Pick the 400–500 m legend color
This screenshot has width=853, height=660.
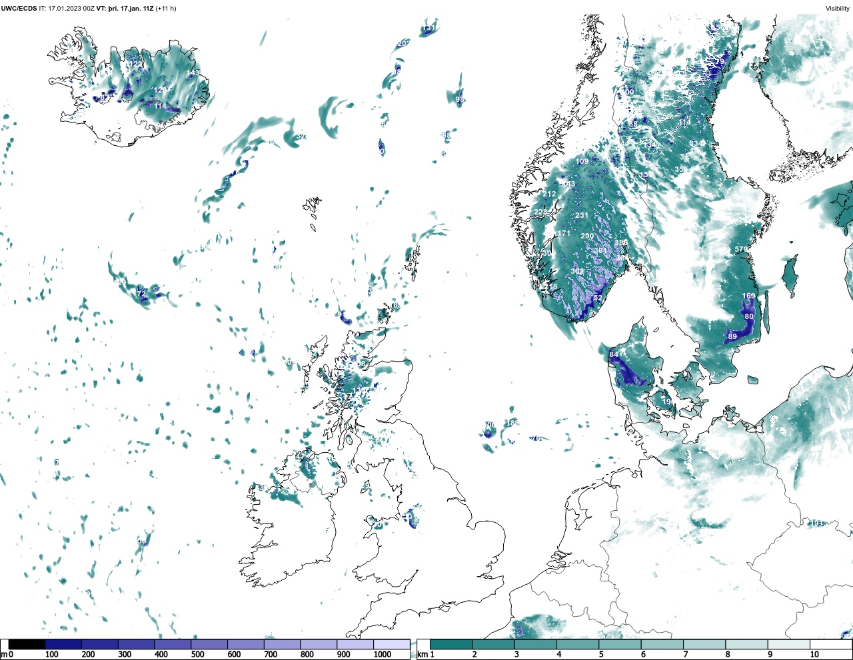point(173,644)
